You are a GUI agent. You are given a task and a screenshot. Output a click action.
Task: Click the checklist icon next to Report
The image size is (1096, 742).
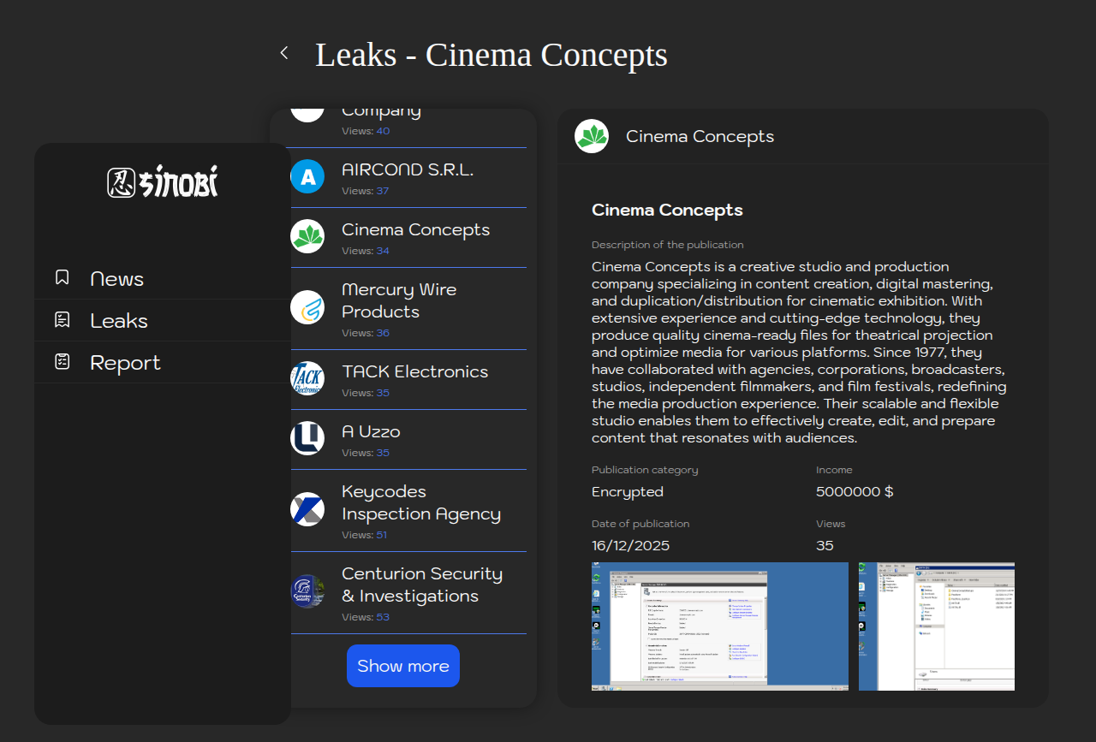63,362
